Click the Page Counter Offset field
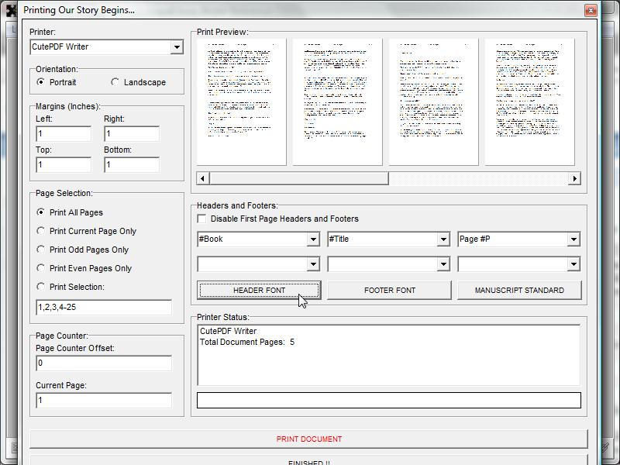The height and width of the screenshot is (465, 620). [x=103, y=363]
